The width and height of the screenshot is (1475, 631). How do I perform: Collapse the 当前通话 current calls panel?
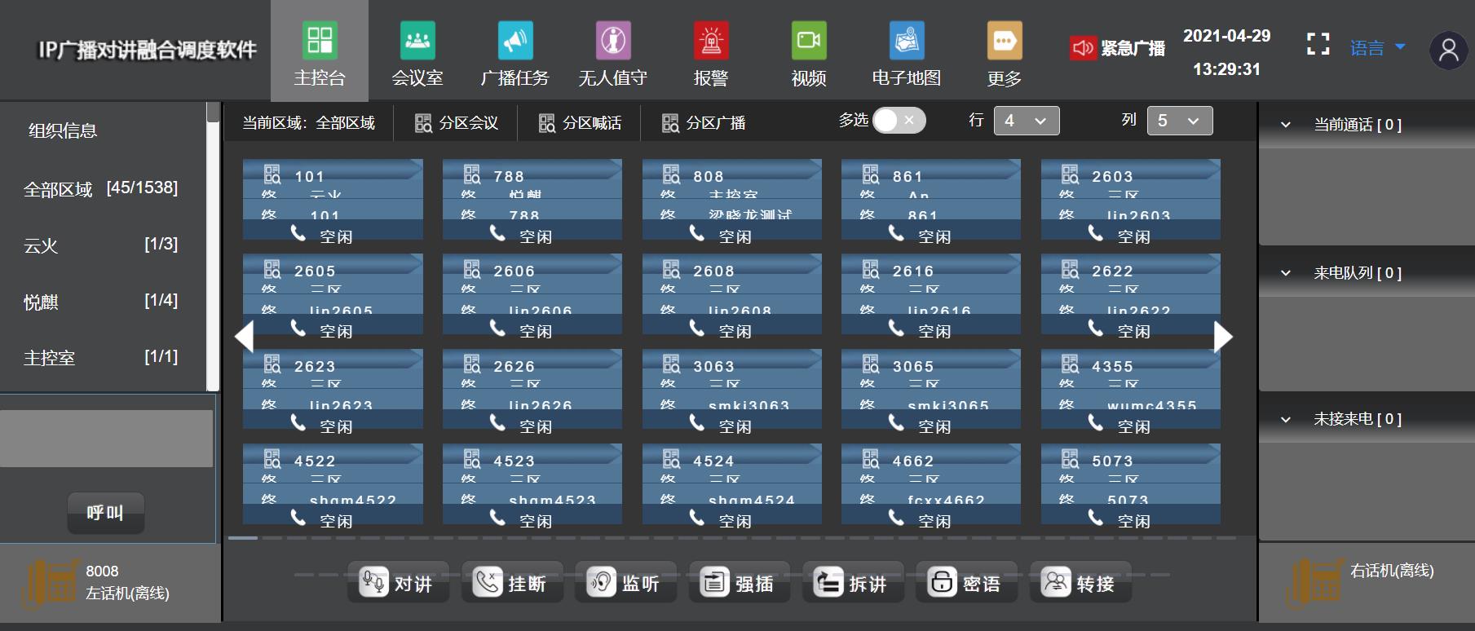pos(1286,125)
